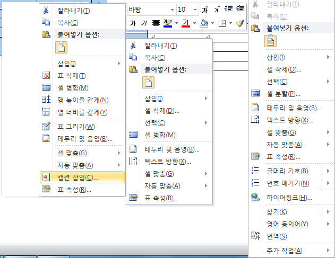Select the highlighted 캡션 삽입(C)... entry
335x258 pixels.
coord(82,177)
